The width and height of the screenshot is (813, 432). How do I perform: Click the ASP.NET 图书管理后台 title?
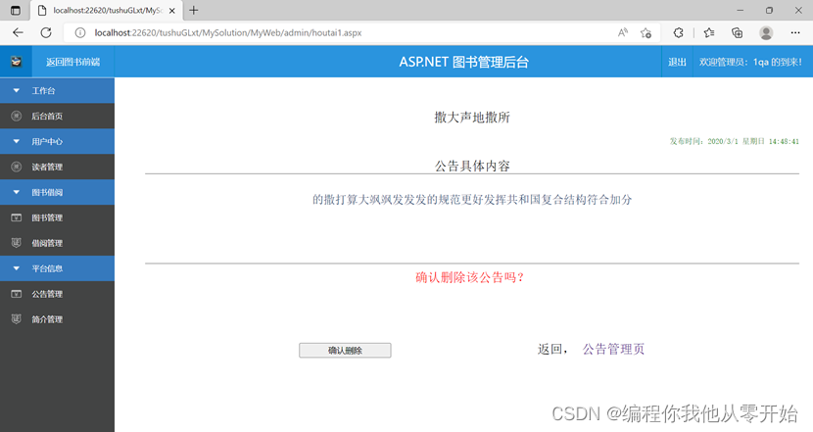point(464,63)
